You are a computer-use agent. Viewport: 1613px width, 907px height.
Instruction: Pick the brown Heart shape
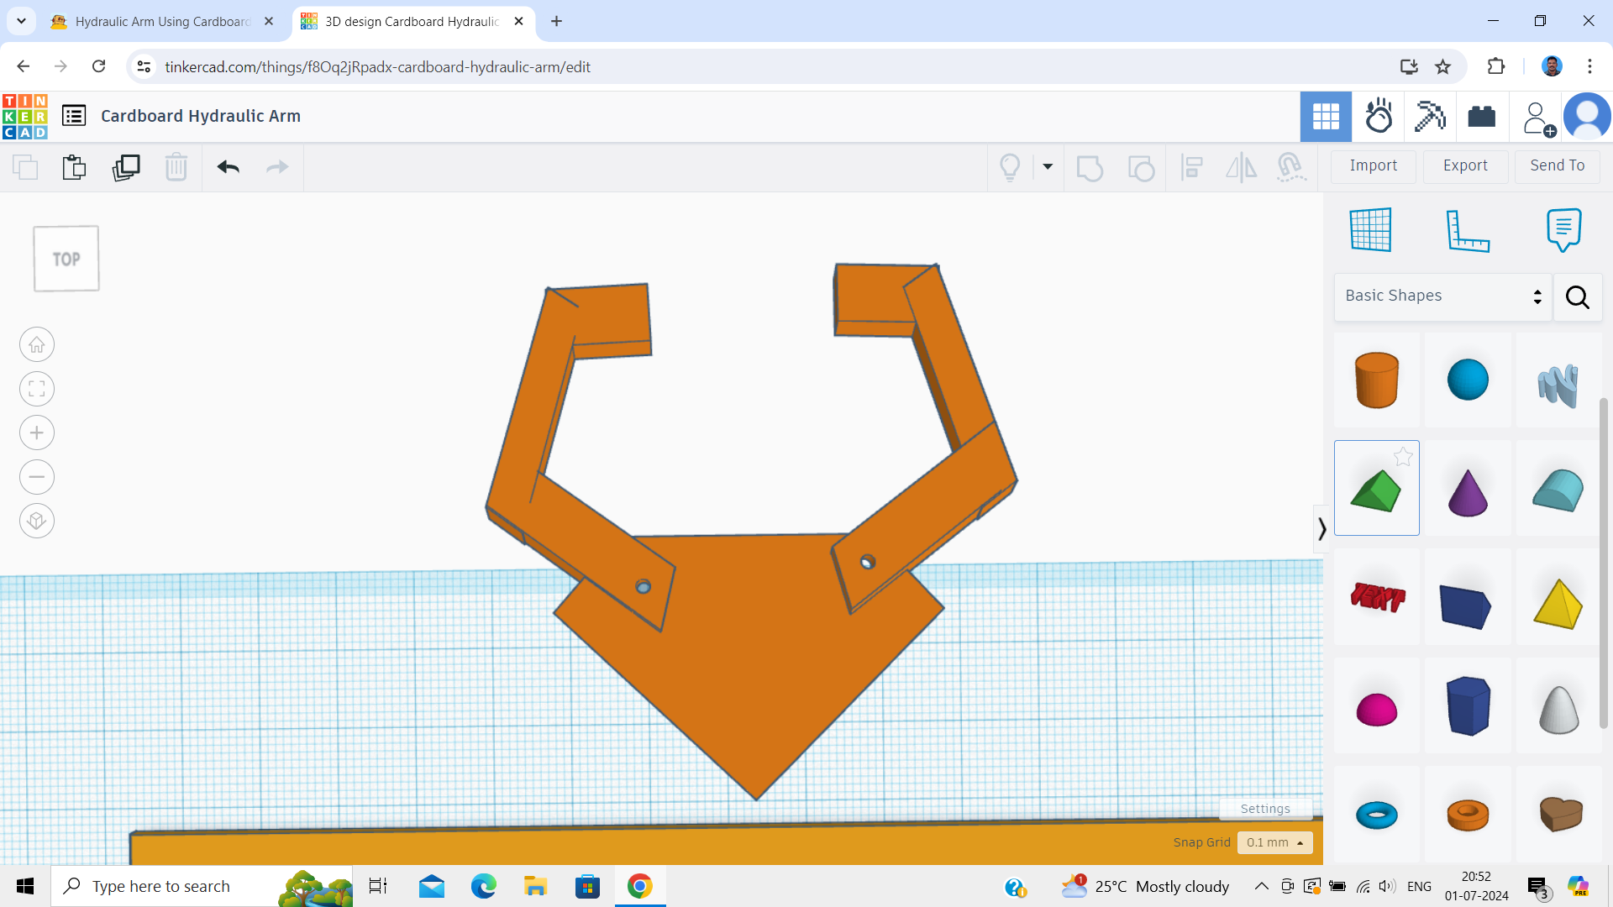pos(1558,814)
